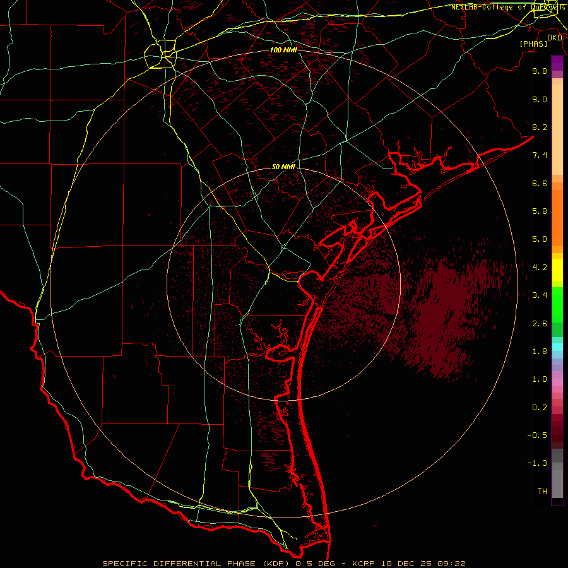Click the 2.6 value on color scale
Viewport: 568px width, 568px height.
point(540,324)
